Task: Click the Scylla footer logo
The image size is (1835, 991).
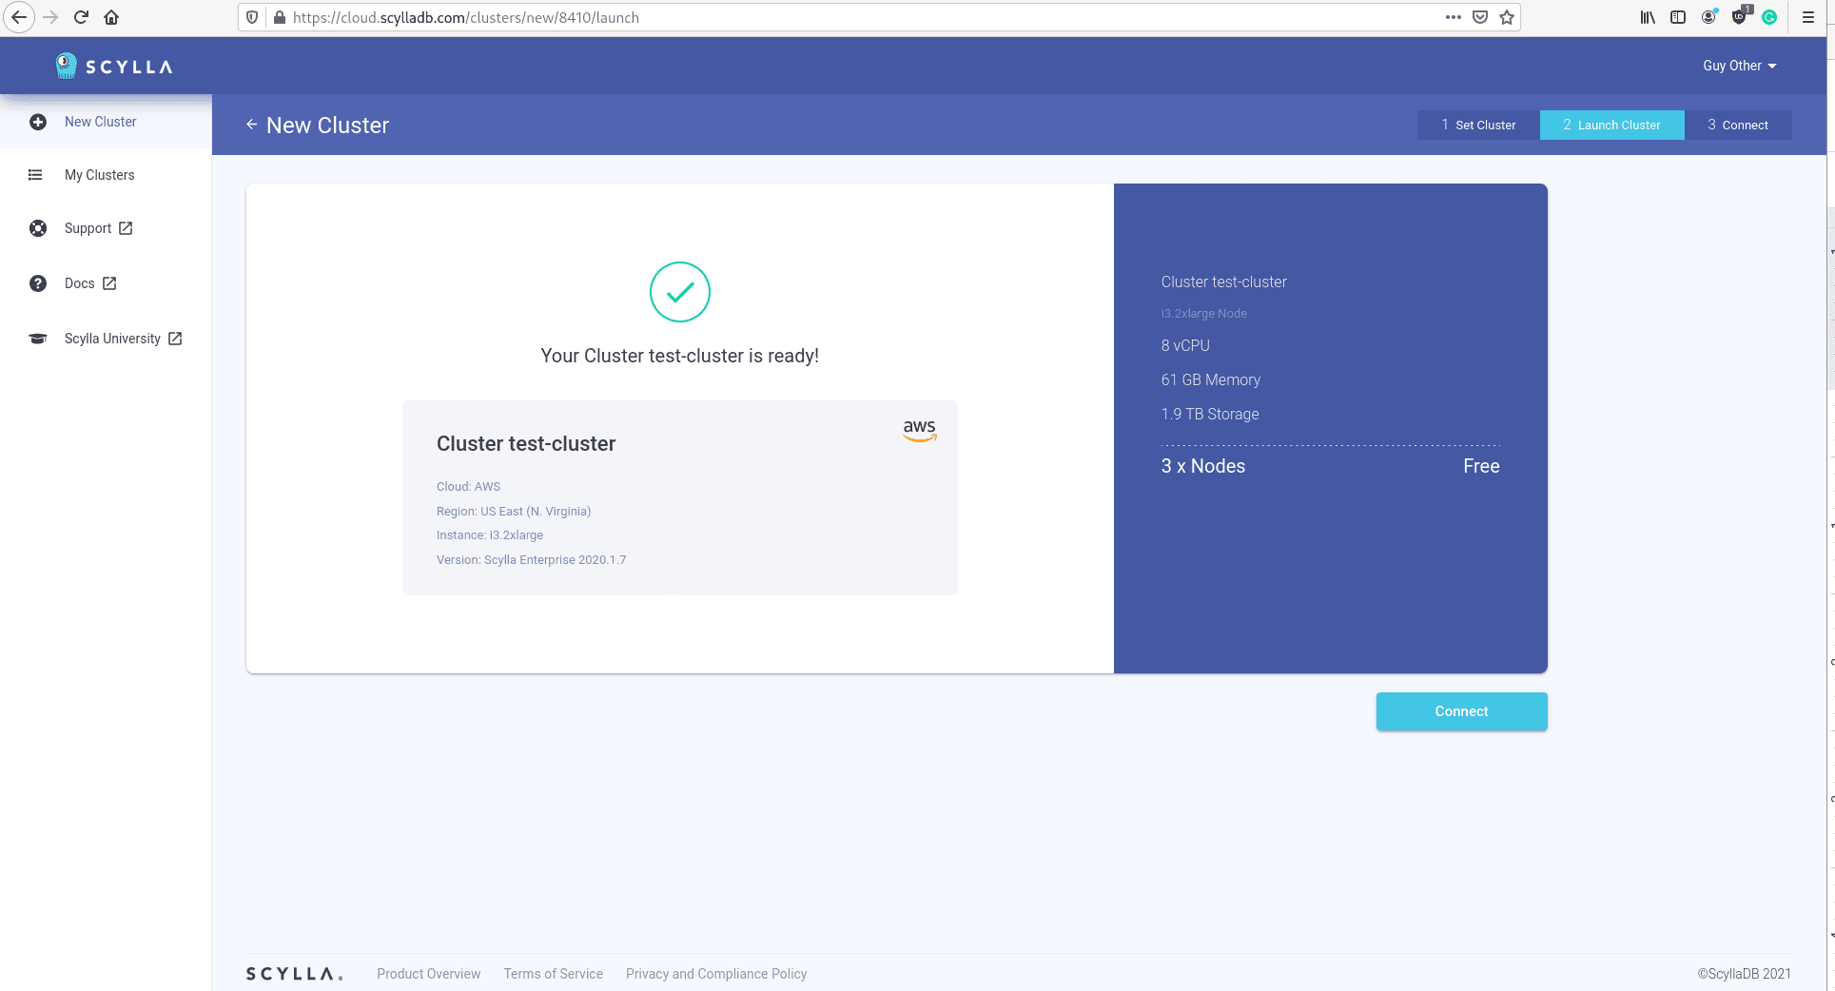Action: [x=294, y=974]
